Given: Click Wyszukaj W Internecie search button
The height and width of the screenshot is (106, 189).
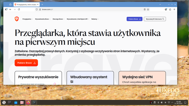Looking at the screenshot, I should pos(155,19).
